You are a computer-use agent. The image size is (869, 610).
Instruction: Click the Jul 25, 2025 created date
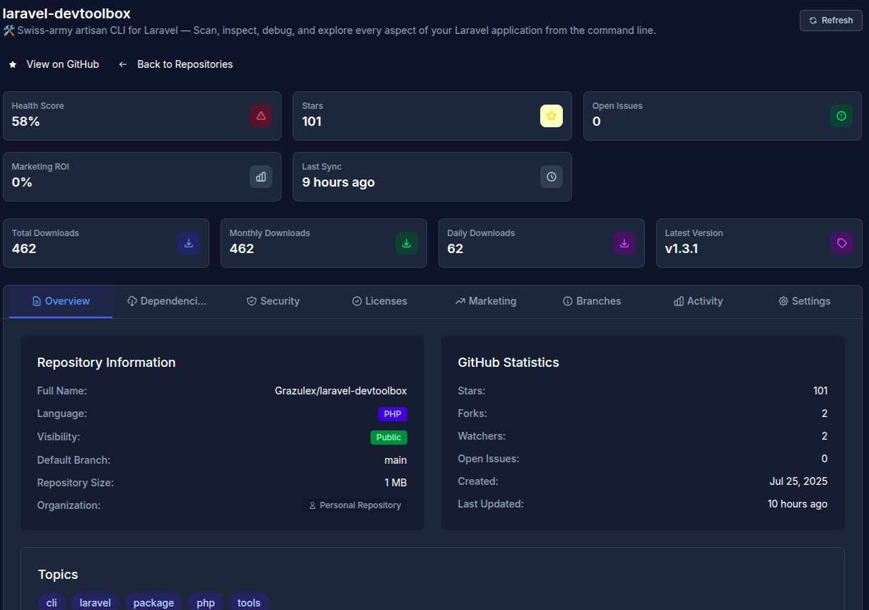pyautogui.click(x=798, y=481)
